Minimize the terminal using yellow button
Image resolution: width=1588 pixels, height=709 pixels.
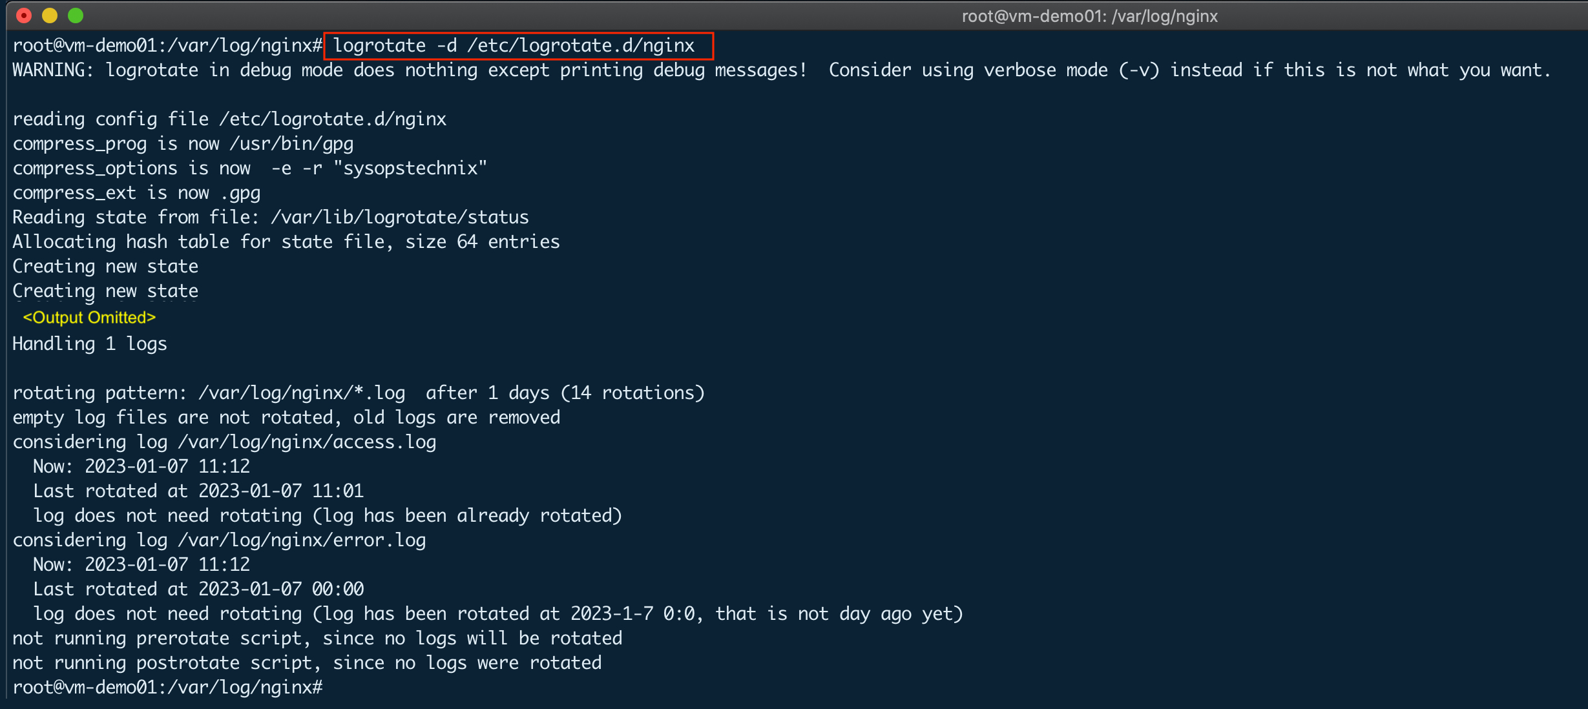[50, 15]
